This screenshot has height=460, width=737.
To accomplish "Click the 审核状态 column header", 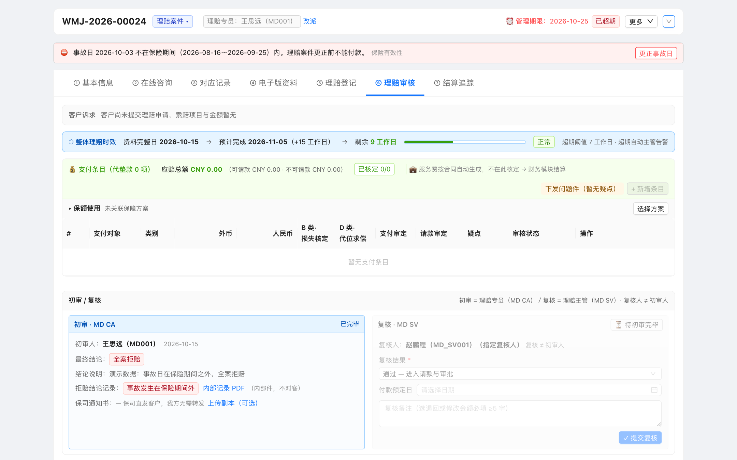I will 526,233.
